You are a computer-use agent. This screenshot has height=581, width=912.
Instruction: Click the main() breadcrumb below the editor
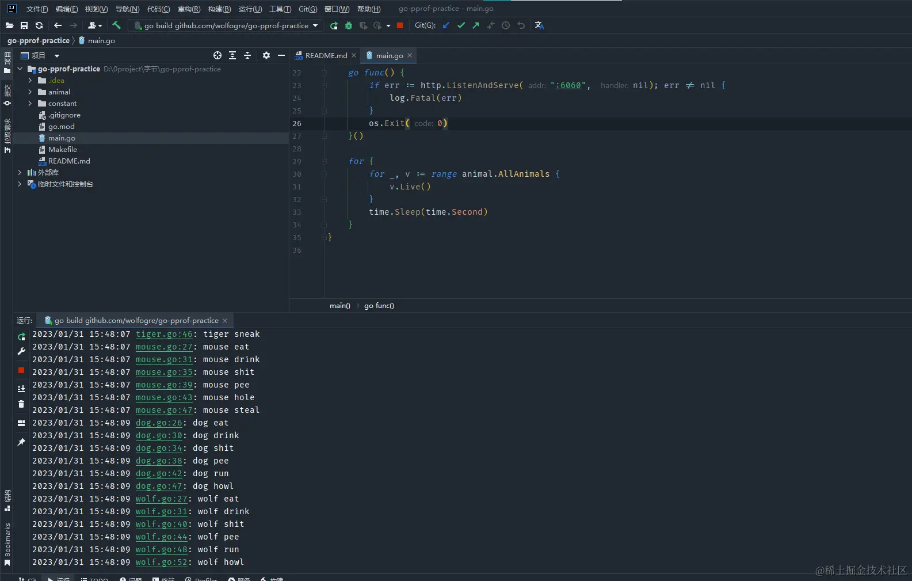pyautogui.click(x=340, y=306)
